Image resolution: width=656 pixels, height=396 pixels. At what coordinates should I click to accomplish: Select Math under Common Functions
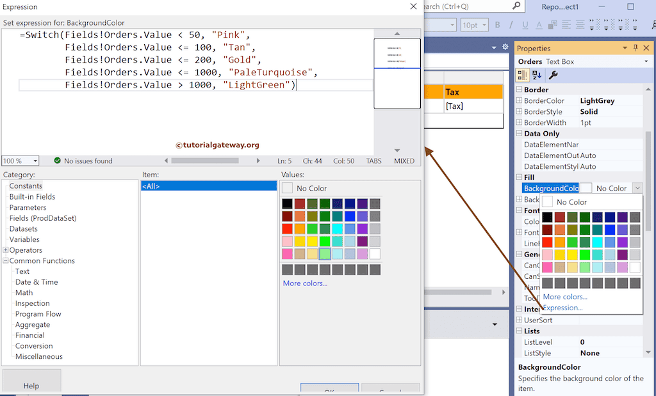click(24, 292)
